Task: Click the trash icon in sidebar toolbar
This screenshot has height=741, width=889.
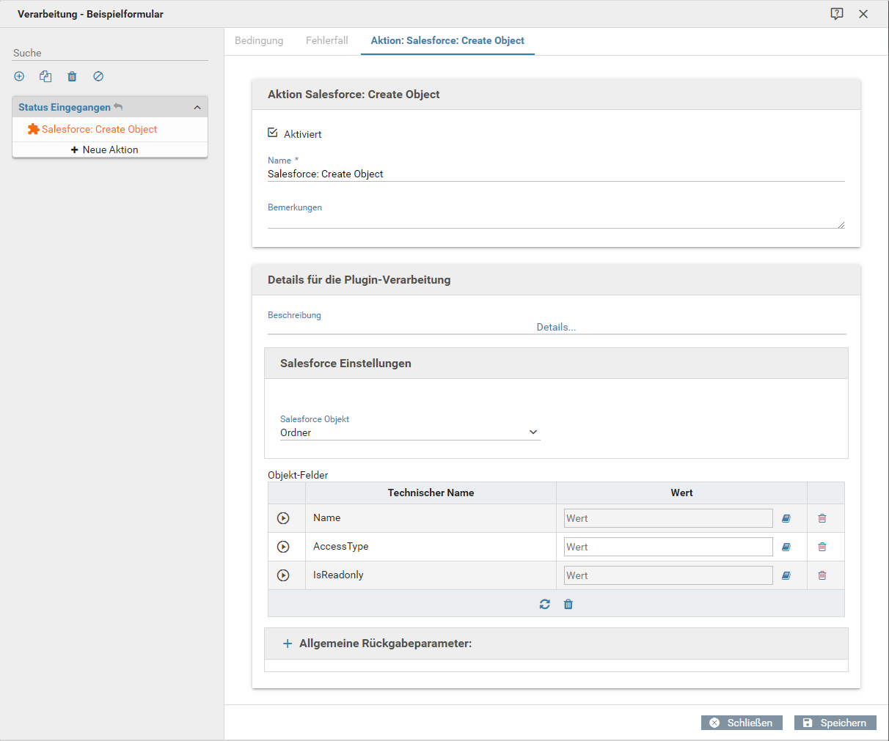Action: point(72,76)
